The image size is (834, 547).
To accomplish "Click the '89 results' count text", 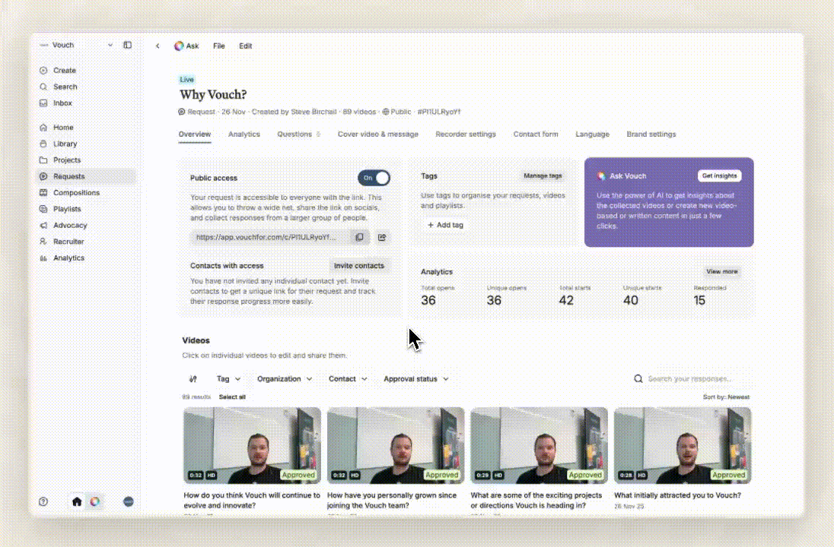I will pyautogui.click(x=196, y=397).
